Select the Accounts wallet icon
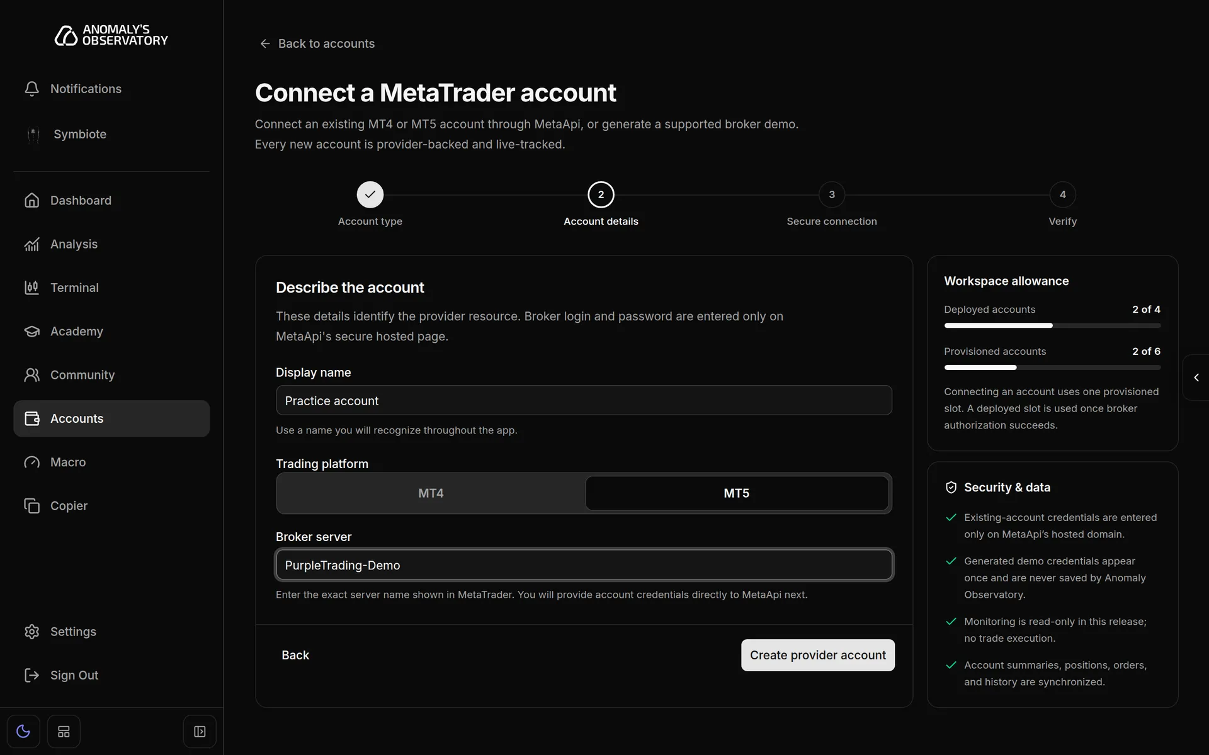Screen dimensions: 1209x755 (32, 418)
